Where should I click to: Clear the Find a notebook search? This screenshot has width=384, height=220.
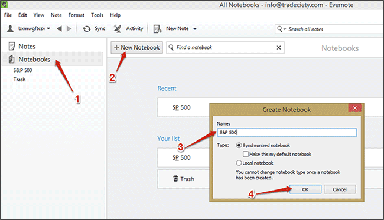(x=279, y=48)
